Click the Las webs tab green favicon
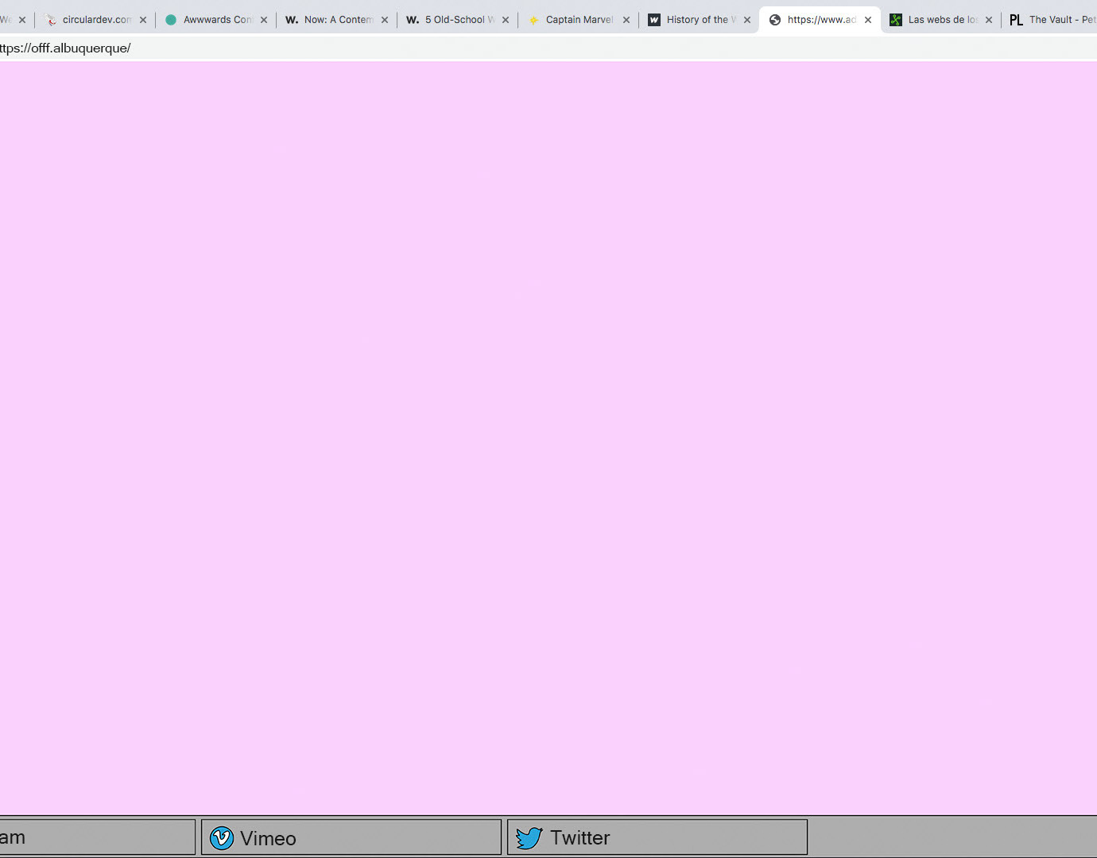 [896, 20]
